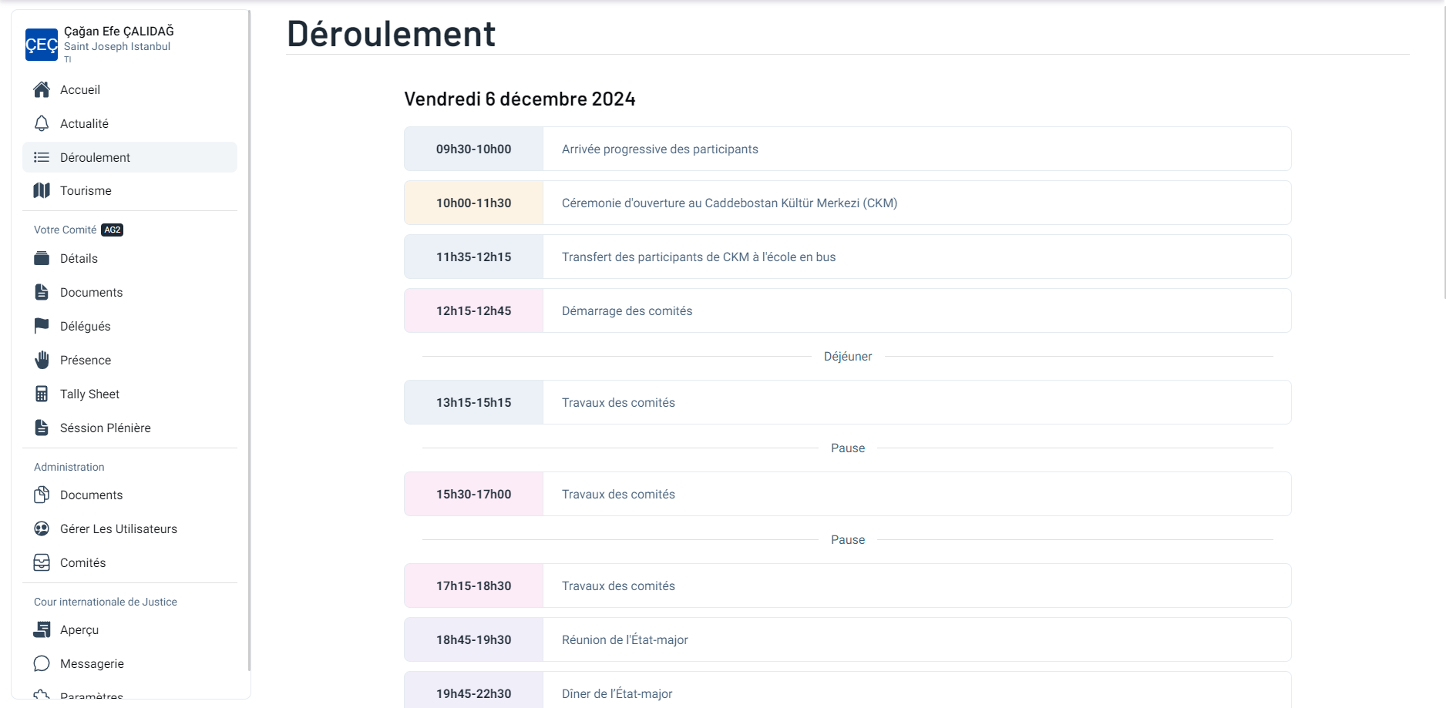This screenshot has height=708, width=1446.
Task: Open Détails under Votre Comité
Action: pos(79,259)
